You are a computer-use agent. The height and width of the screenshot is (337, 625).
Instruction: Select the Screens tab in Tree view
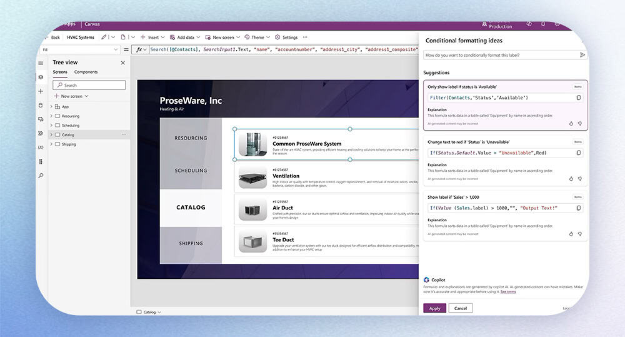60,73
